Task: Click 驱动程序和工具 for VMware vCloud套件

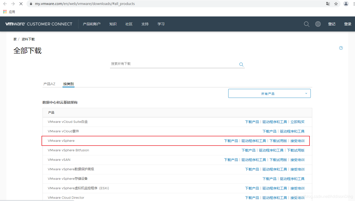Action: click(x=292, y=131)
